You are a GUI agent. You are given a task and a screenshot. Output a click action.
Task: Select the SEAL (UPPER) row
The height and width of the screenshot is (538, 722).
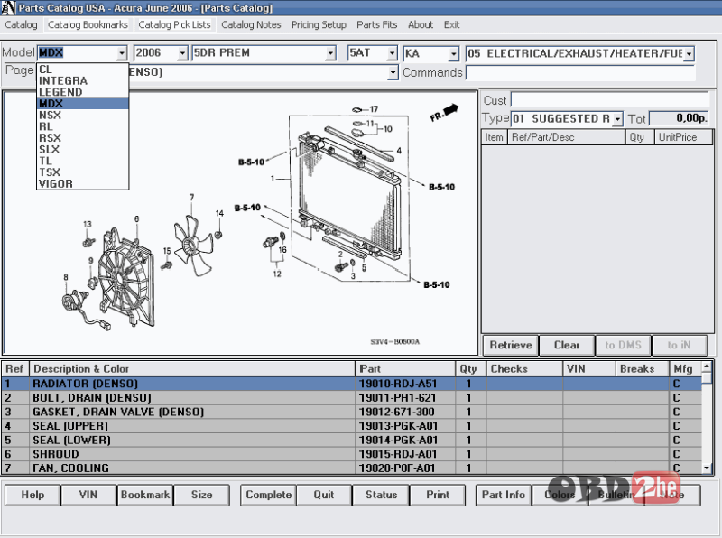coord(352,426)
